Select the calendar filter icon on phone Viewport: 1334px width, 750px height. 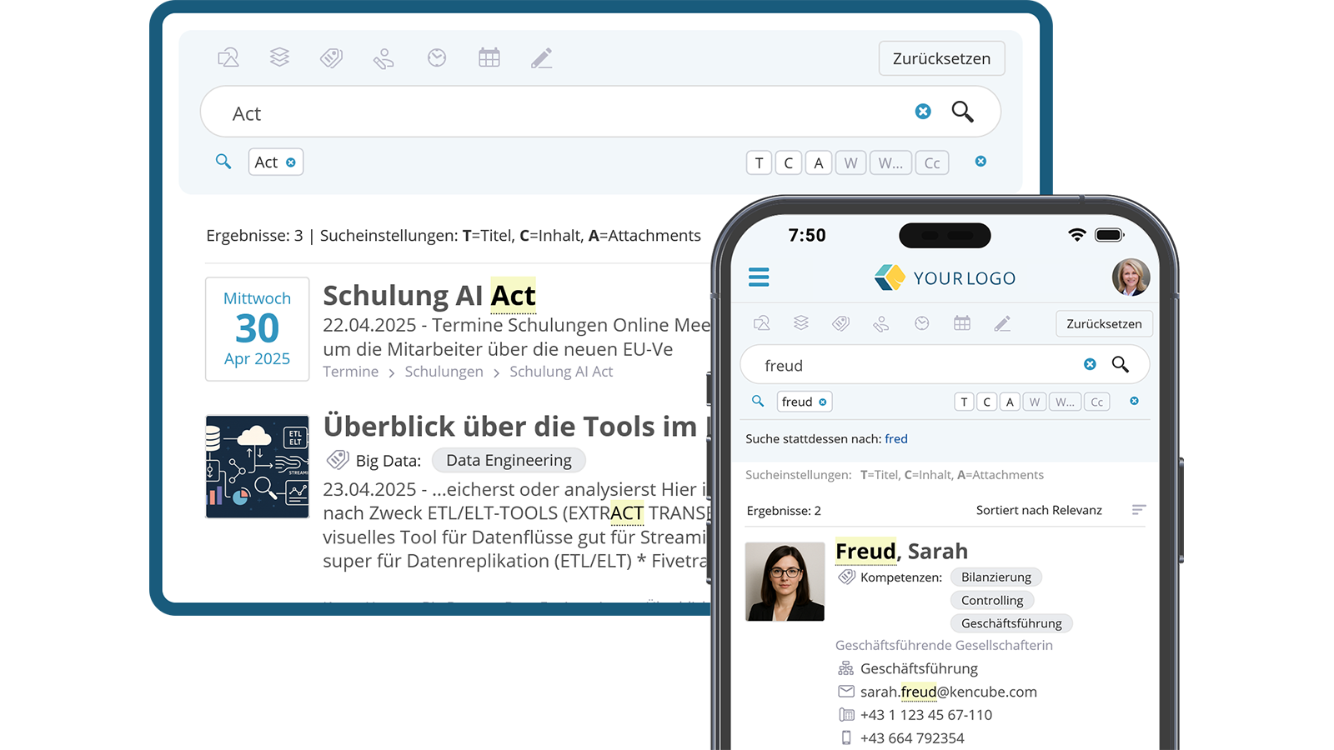962,323
